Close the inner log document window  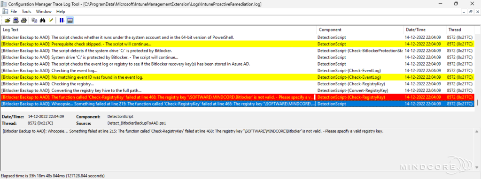click(477, 11)
